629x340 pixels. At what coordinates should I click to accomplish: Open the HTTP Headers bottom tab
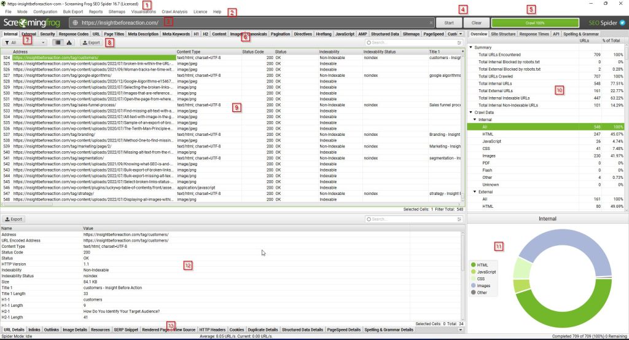[x=212, y=330]
